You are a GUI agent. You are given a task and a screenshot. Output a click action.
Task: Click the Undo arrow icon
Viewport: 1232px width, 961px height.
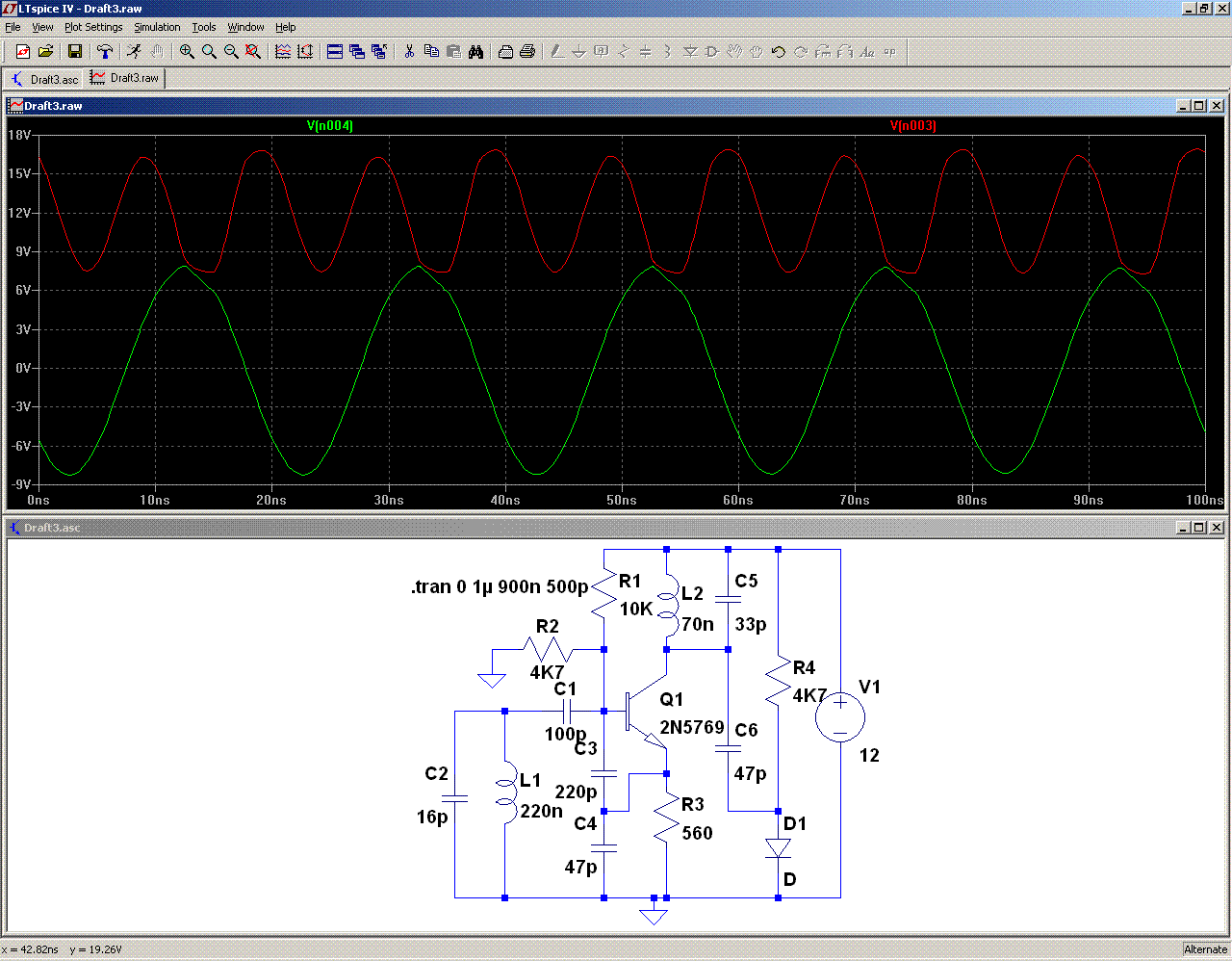point(779,52)
